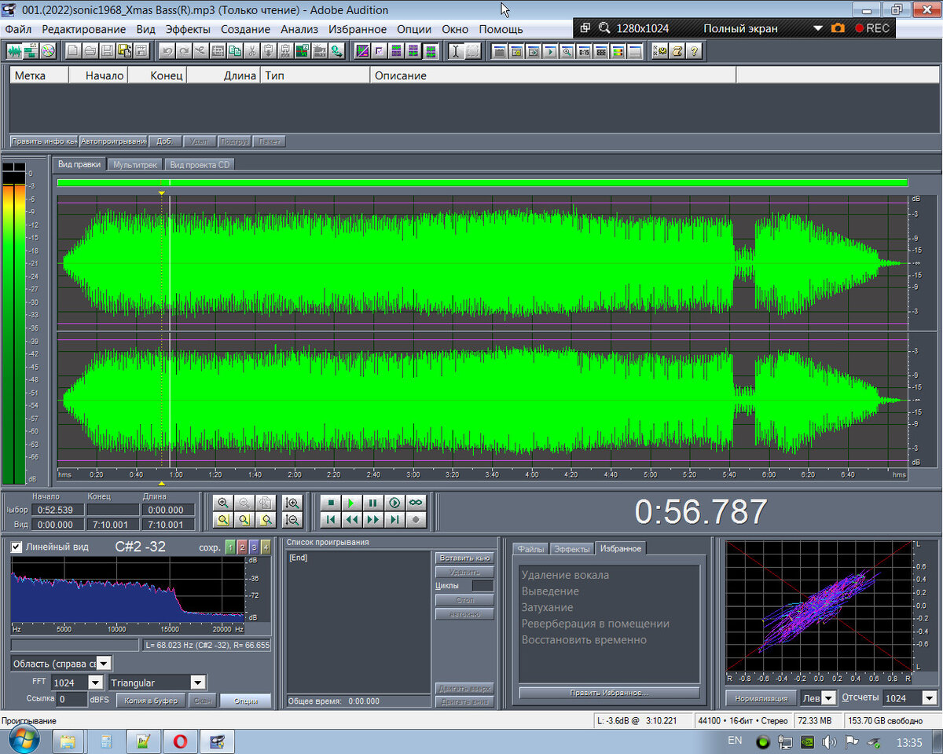Click Play to End circle button

coord(394,503)
